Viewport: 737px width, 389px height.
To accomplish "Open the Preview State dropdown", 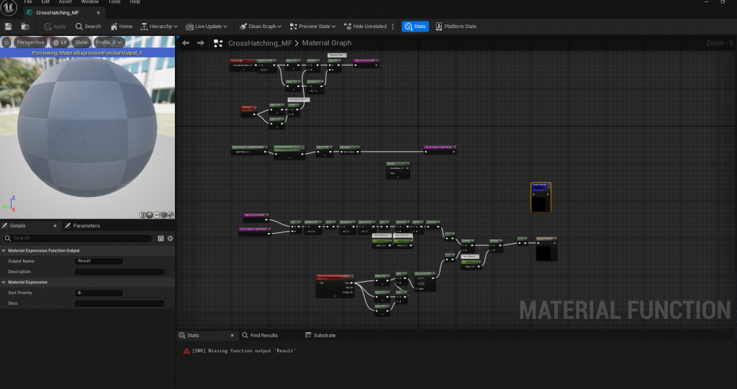I will tap(312, 27).
